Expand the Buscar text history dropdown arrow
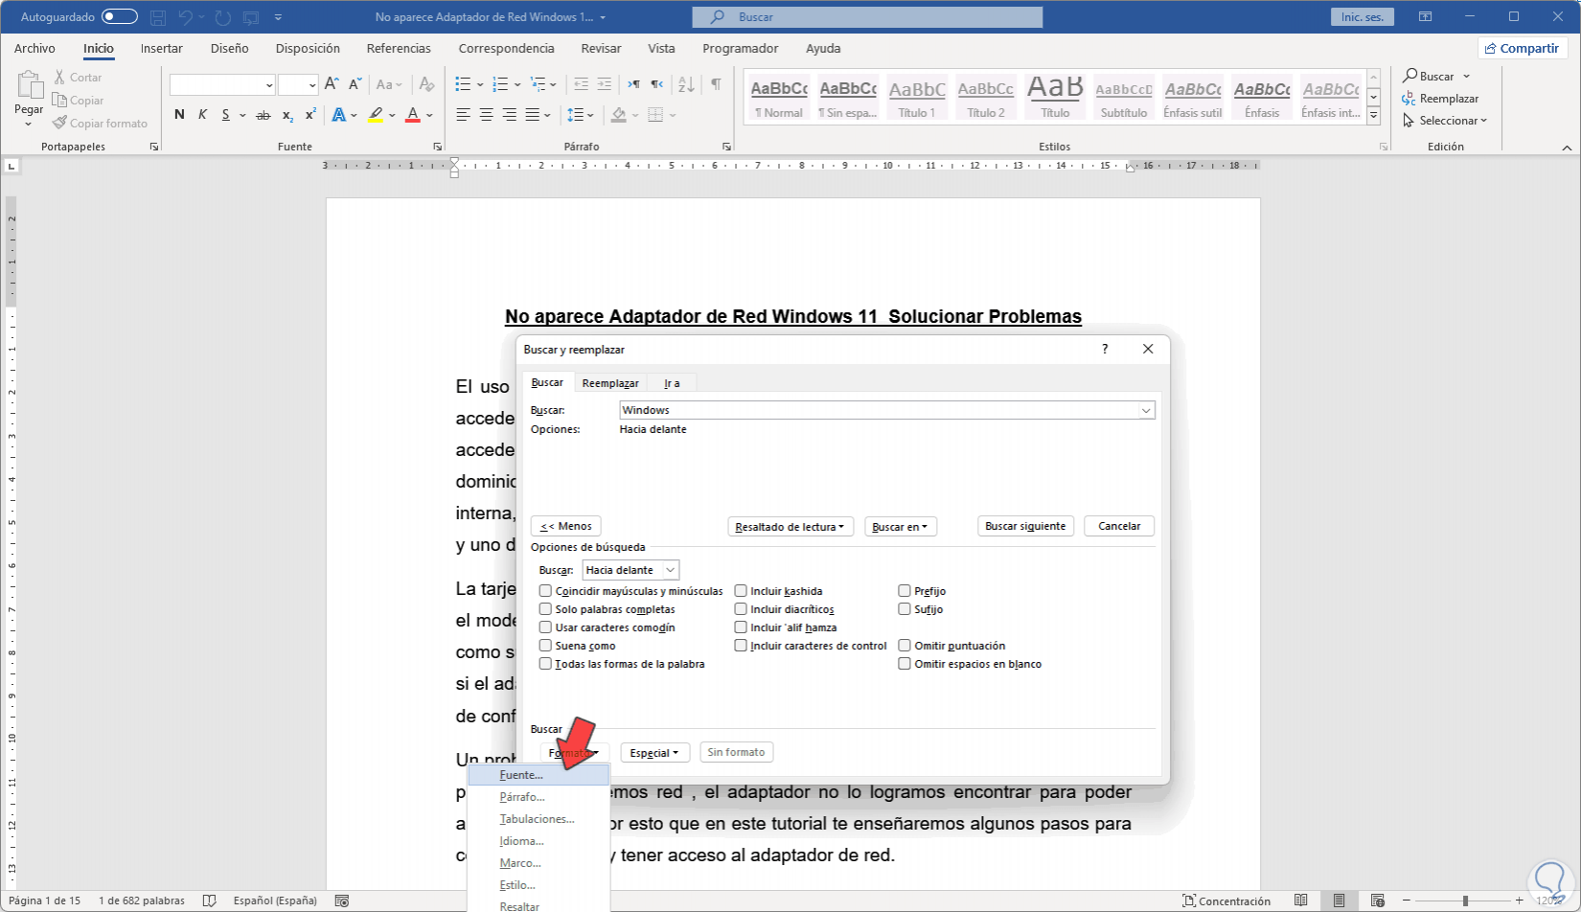1581x912 pixels. click(x=1146, y=410)
